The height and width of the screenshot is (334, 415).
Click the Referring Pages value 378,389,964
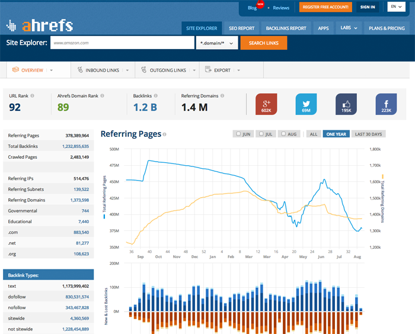tap(77, 136)
